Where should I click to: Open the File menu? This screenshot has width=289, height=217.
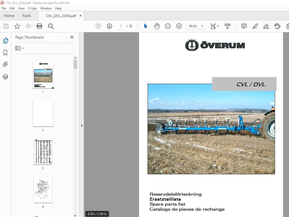click(x=4, y=8)
